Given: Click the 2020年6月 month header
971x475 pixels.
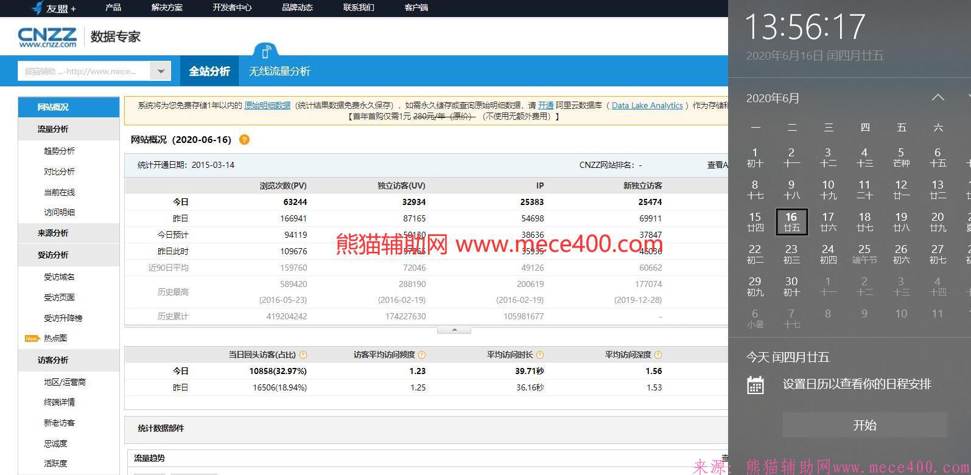Looking at the screenshot, I should coord(773,99).
